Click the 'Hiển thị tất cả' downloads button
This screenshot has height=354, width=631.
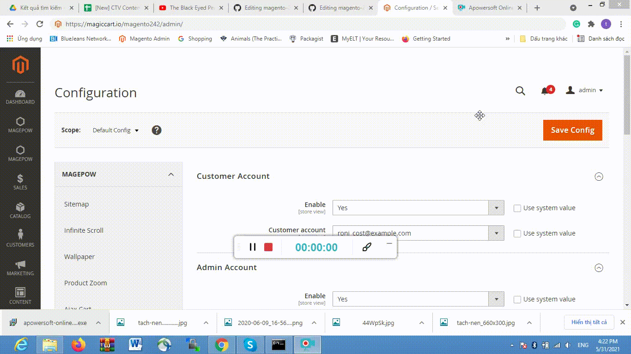coord(589,322)
